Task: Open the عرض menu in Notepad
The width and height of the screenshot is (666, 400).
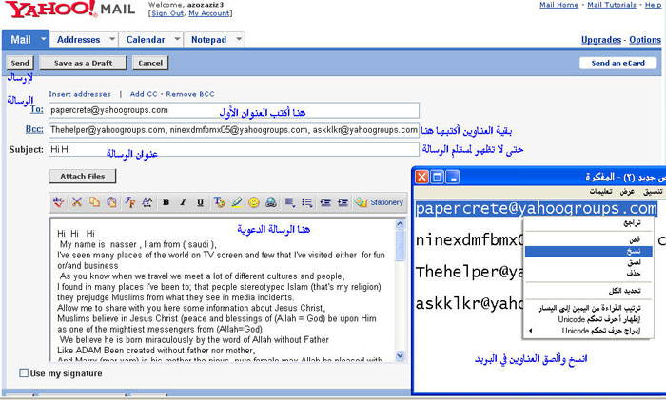Action: [x=627, y=192]
